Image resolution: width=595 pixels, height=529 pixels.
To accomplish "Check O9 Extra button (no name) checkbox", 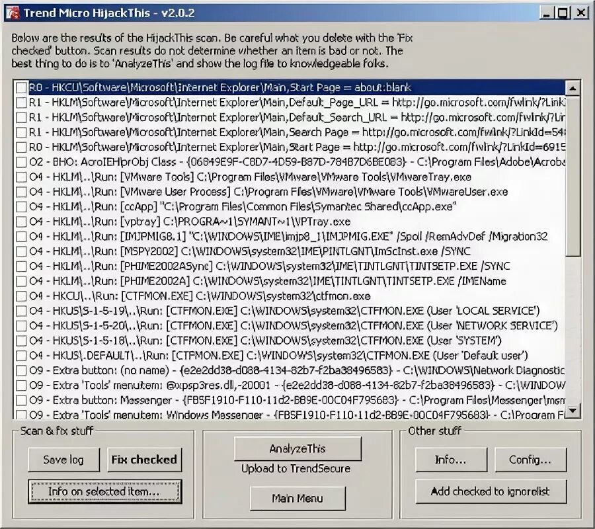I will pyautogui.click(x=21, y=370).
